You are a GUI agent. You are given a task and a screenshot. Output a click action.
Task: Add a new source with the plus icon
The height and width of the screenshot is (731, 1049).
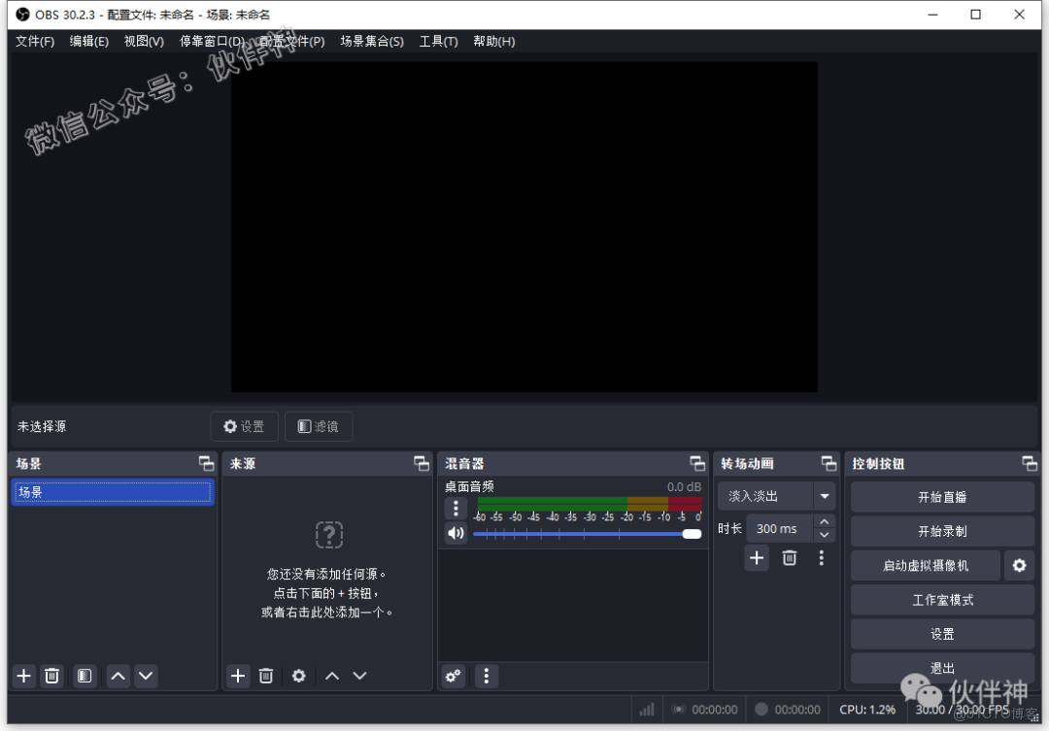tap(238, 676)
